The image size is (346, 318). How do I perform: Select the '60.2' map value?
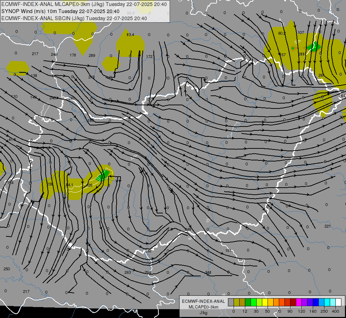[x=282, y=33]
